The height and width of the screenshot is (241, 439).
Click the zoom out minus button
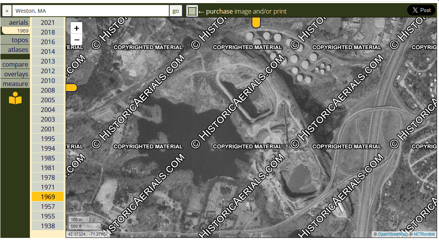point(76,40)
